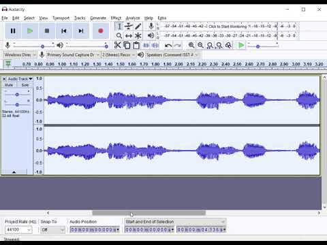Paste audio with the clipboard icon
The width and height of the screenshot is (327, 245).
(x=136, y=46)
